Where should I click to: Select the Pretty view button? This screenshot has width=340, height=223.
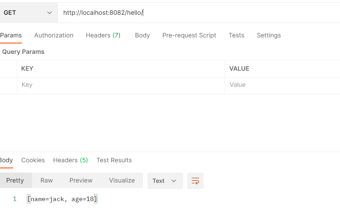[x=15, y=180]
